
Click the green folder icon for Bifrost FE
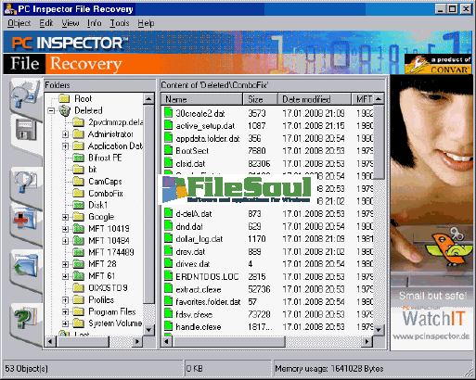pyautogui.click(x=79, y=158)
